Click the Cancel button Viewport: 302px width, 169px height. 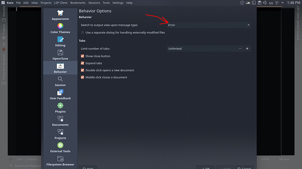(244, 167)
